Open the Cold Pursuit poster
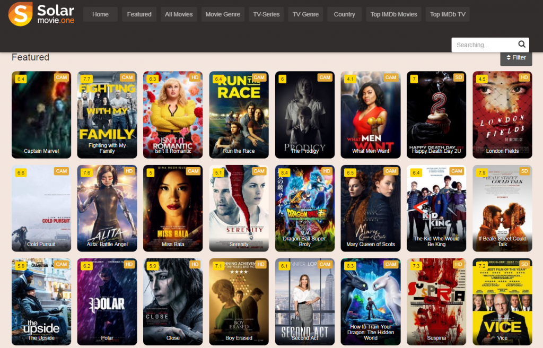The width and height of the screenshot is (543, 348). coord(41,208)
